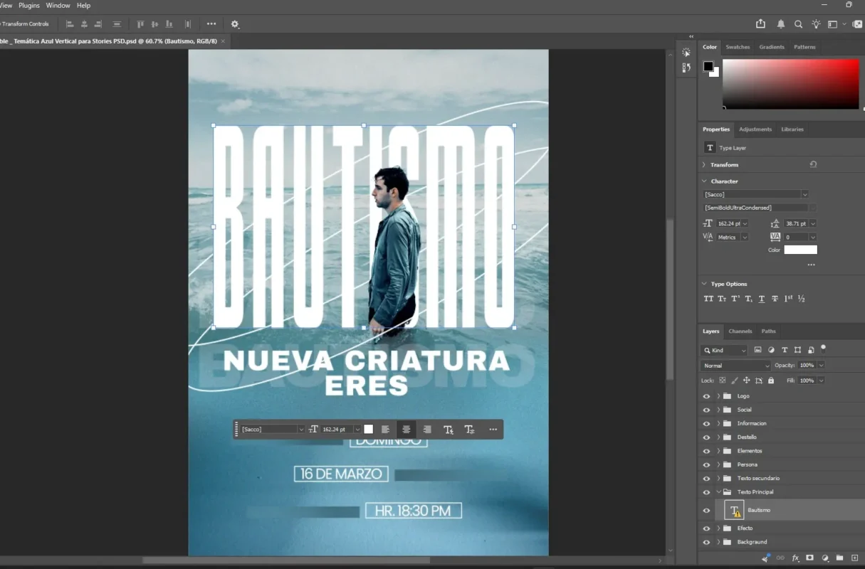Show more Character options (three dots)

click(x=811, y=265)
